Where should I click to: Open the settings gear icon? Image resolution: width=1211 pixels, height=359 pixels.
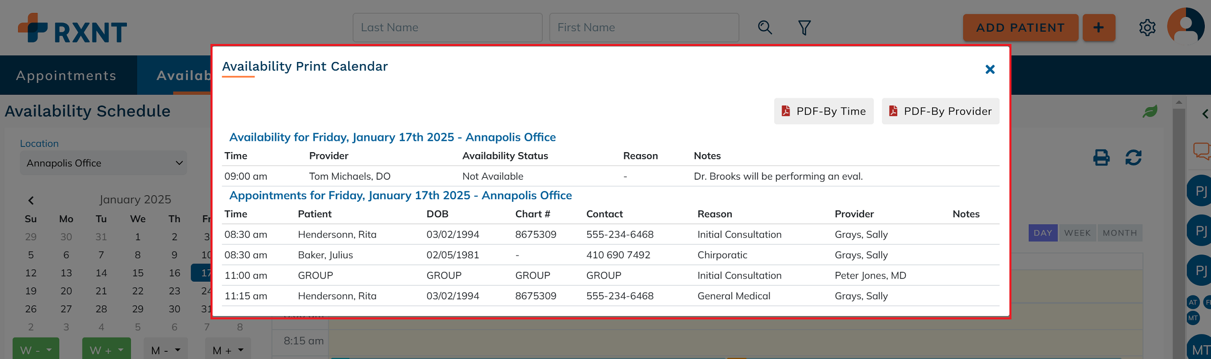pos(1147,28)
